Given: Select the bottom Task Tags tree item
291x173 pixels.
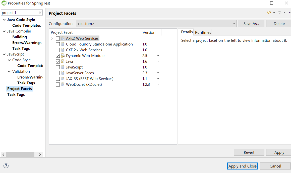Looking at the screenshot, I should point(16,94).
